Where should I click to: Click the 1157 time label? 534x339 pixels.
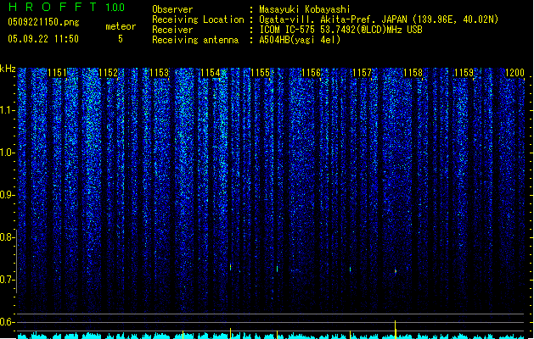click(x=362, y=72)
